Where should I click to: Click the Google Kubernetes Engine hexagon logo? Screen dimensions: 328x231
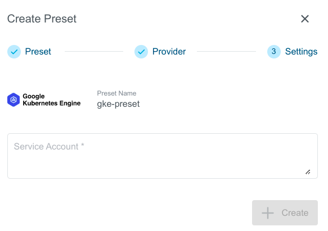[14, 99]
